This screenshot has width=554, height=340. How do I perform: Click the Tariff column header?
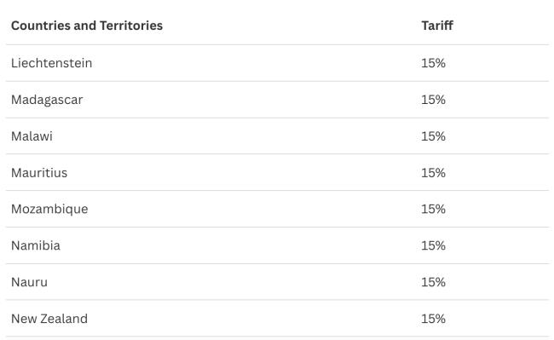click(x=437, y=26)
